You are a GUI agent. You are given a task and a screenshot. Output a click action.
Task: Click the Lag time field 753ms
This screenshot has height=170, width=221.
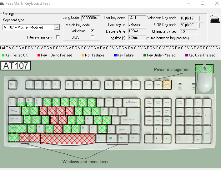pyautogui.click(x=137, y=38)
